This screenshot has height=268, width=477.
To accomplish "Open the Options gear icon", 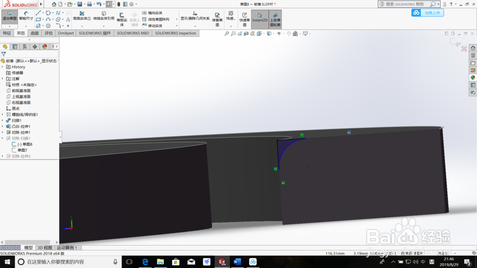I will [x=132, y=4].
